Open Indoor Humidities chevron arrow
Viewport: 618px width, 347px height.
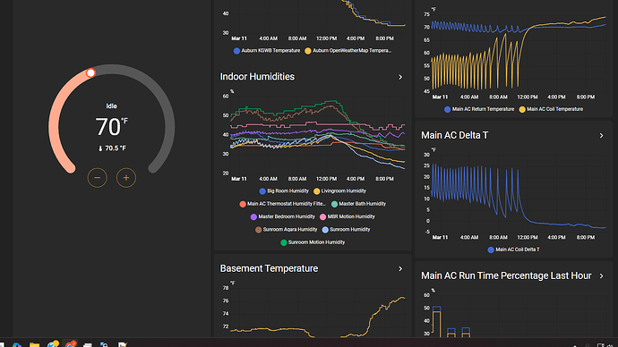400,77
